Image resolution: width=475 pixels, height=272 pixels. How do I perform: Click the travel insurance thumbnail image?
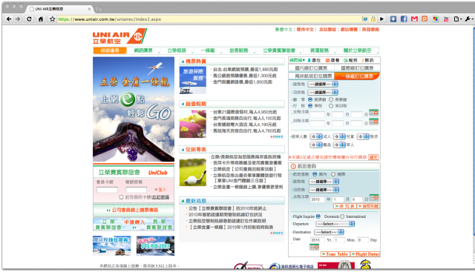(193, 80)
